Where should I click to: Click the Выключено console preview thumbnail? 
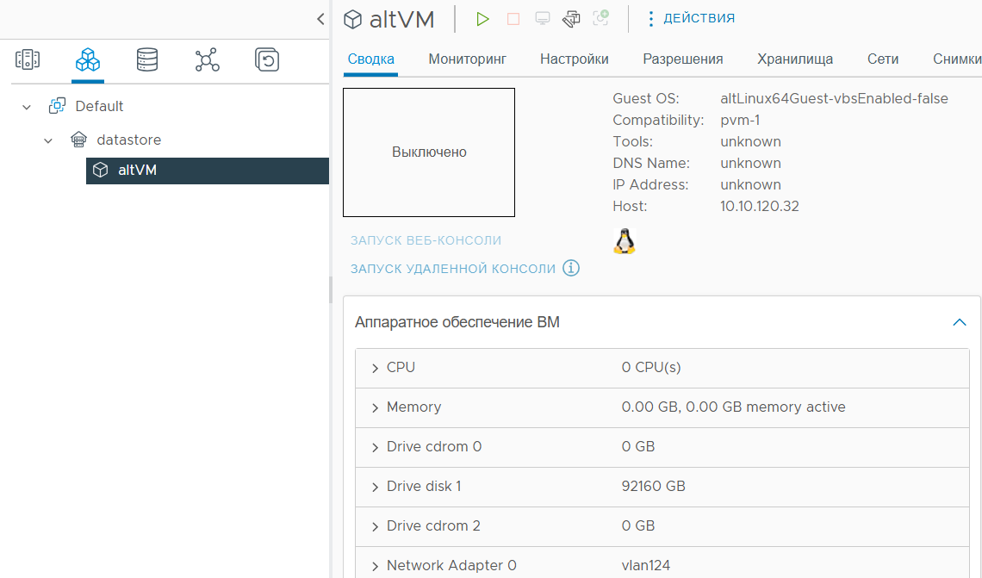pyautogui.click(x=429, y=152)
